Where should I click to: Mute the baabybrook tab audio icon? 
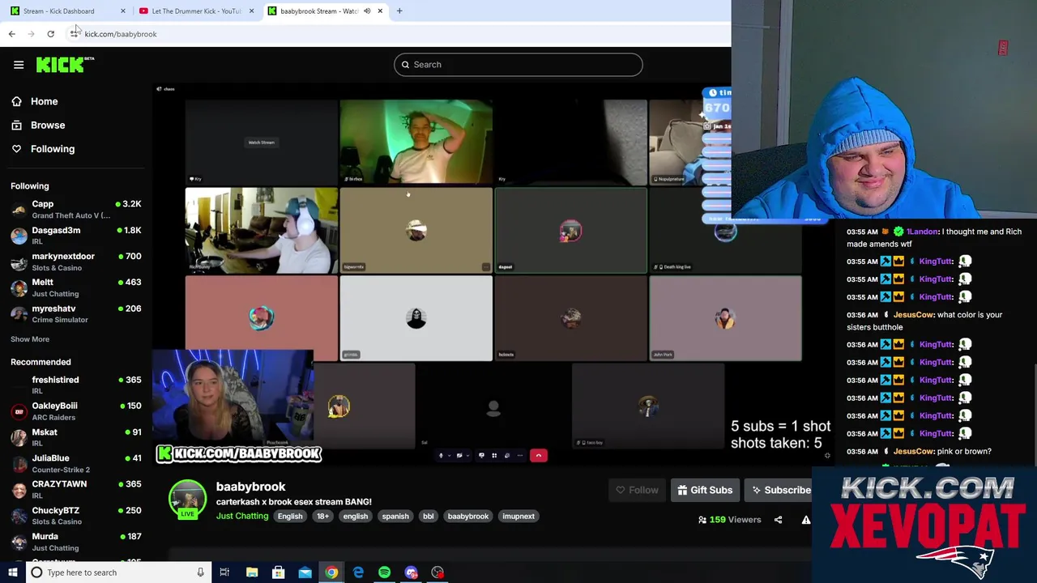367,11
